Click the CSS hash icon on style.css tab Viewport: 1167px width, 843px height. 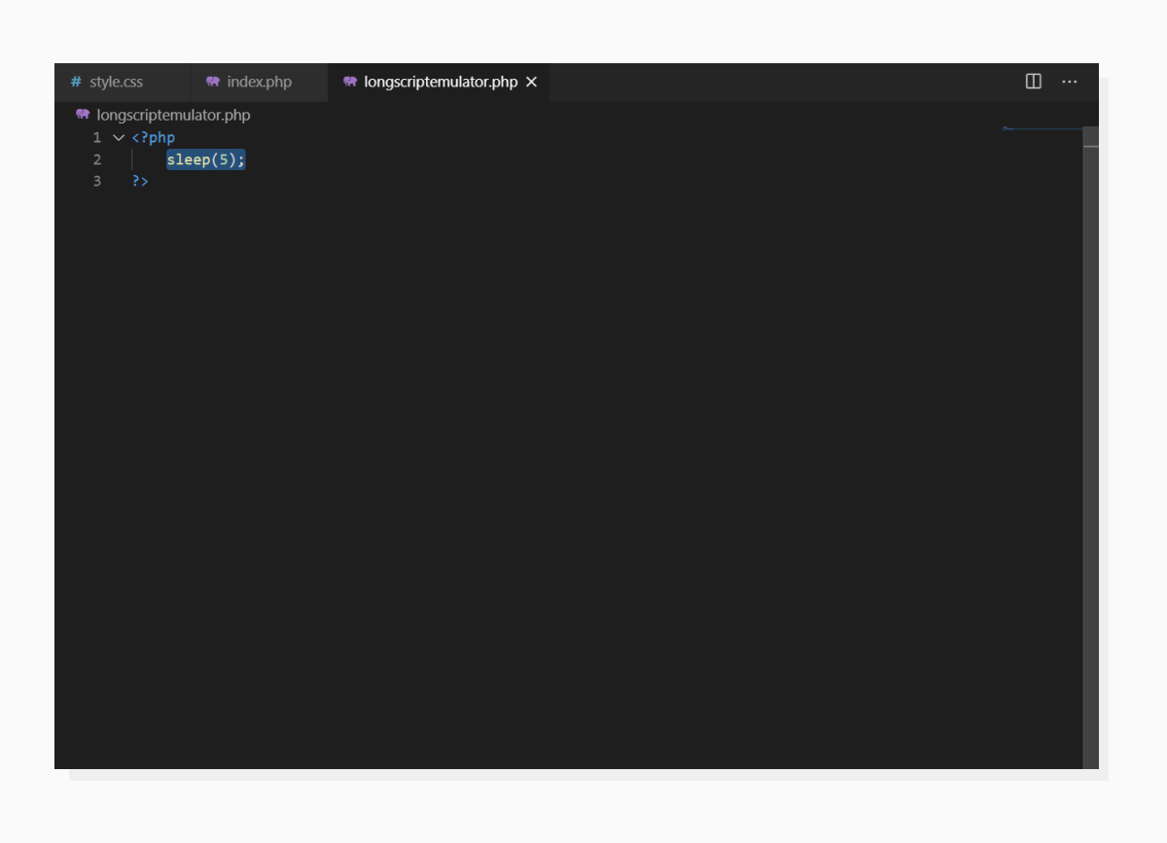[x=75, y=82]
